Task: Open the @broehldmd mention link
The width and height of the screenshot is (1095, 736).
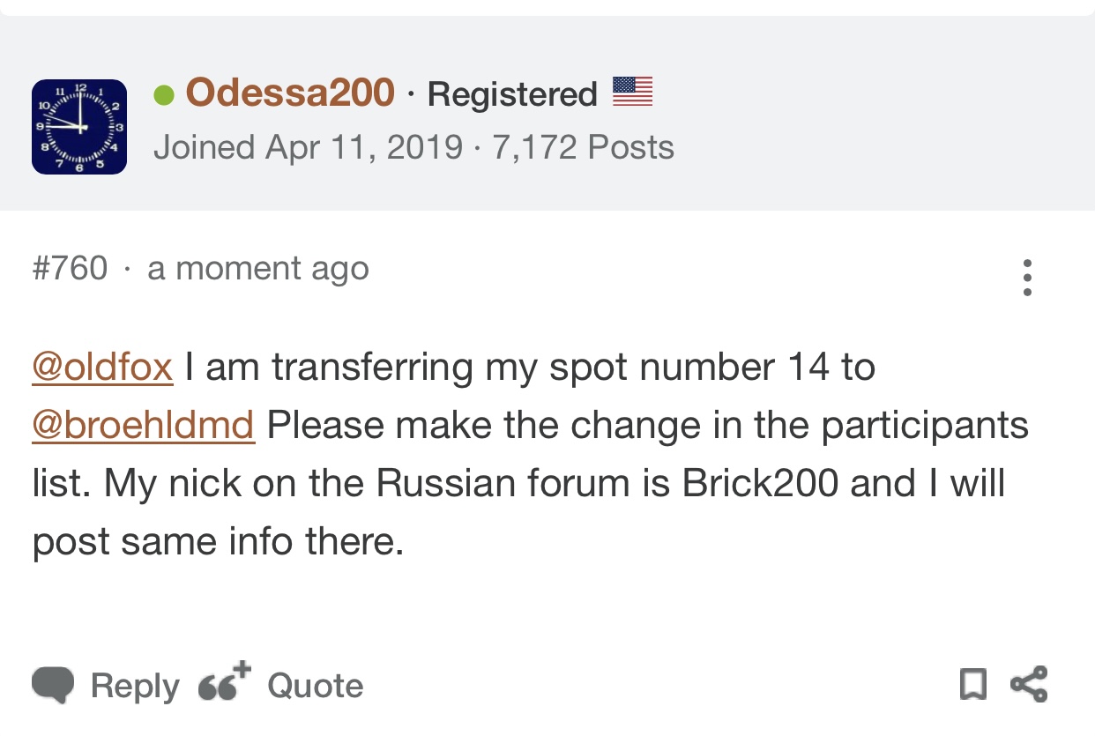Action: pos(144,425)
